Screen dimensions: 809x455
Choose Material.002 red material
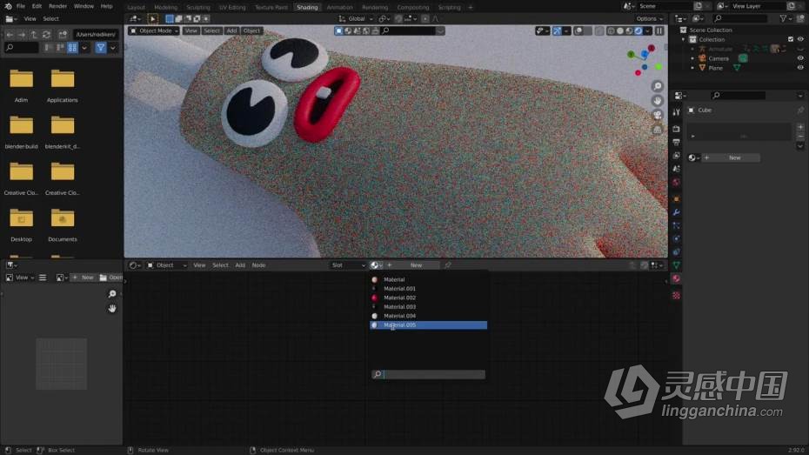428,298
